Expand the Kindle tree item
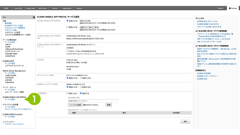240x135 pixels. click(6, 80)
